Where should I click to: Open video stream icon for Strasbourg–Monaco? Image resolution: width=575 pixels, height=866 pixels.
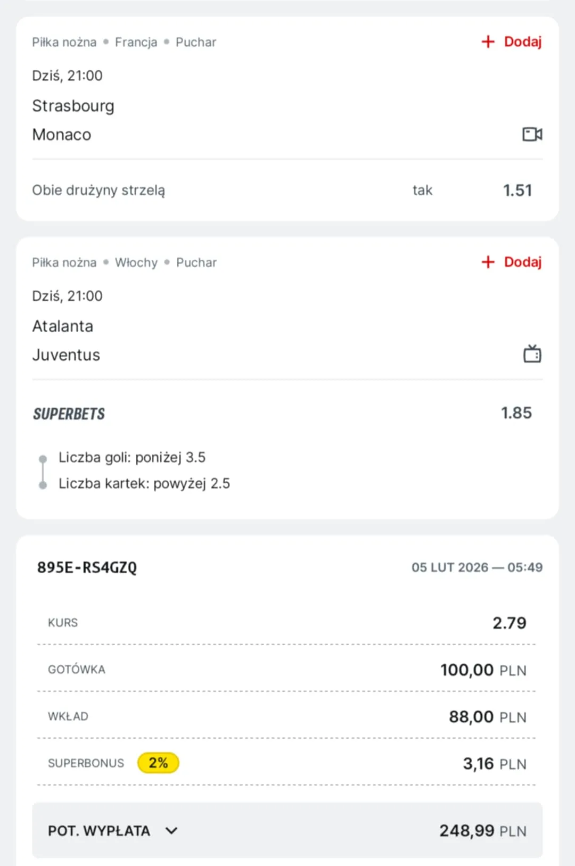coord(532,134)
